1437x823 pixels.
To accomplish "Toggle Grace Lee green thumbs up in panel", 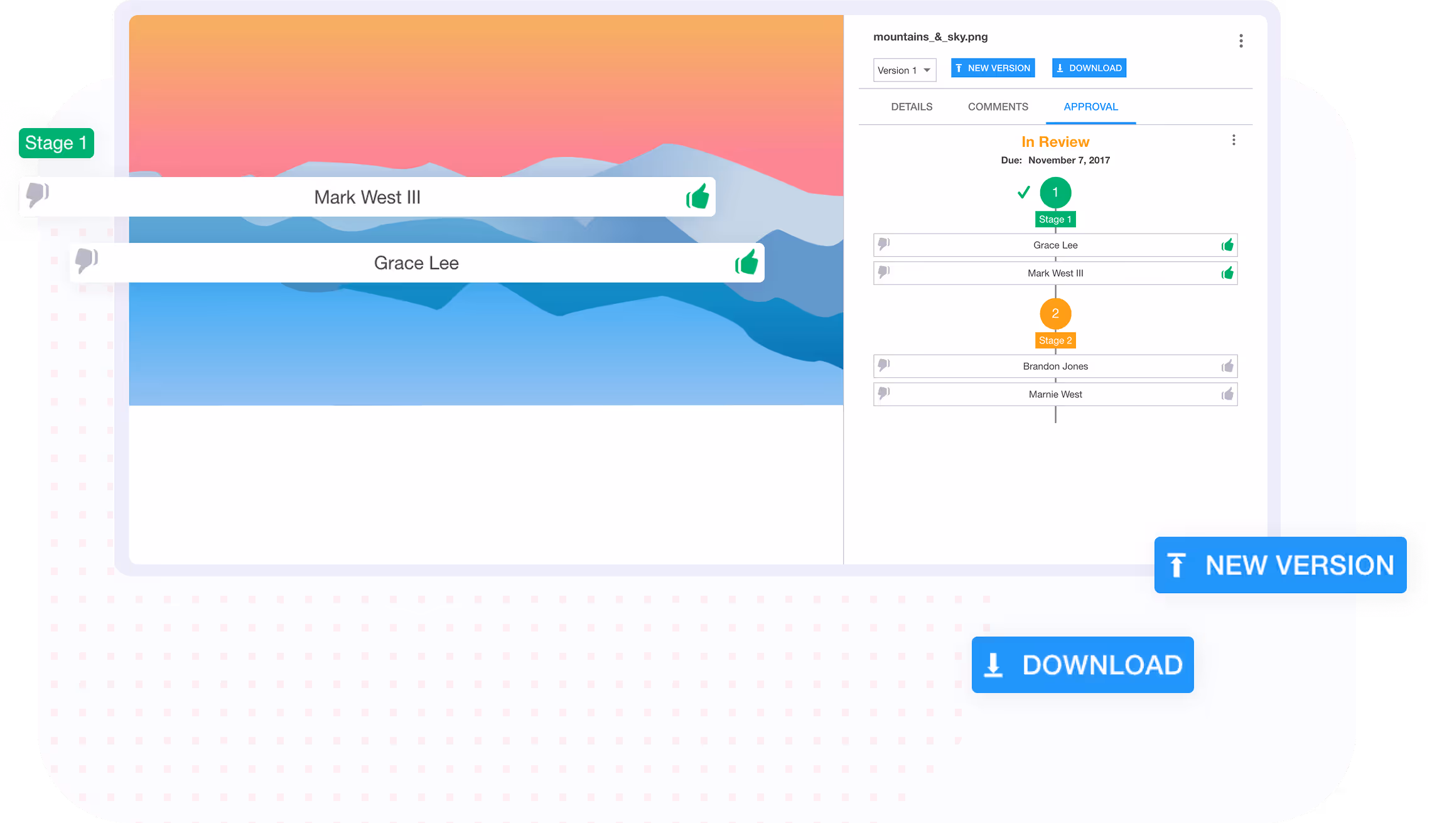I will pos(1227,245).
